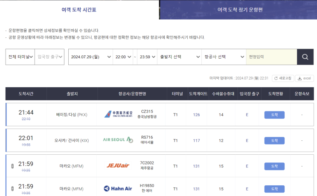The image size is (317, 196).
Task: Open the end time 23:59 dropdown
Action: tap(147, 57)
